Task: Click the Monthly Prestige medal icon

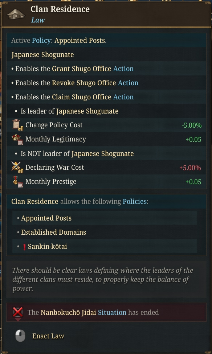Action: 18,182
